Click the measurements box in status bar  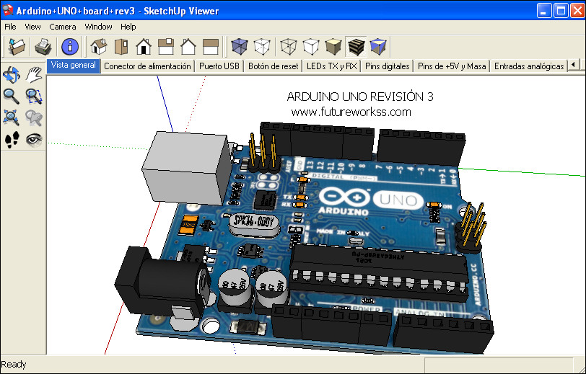point(499,365)
